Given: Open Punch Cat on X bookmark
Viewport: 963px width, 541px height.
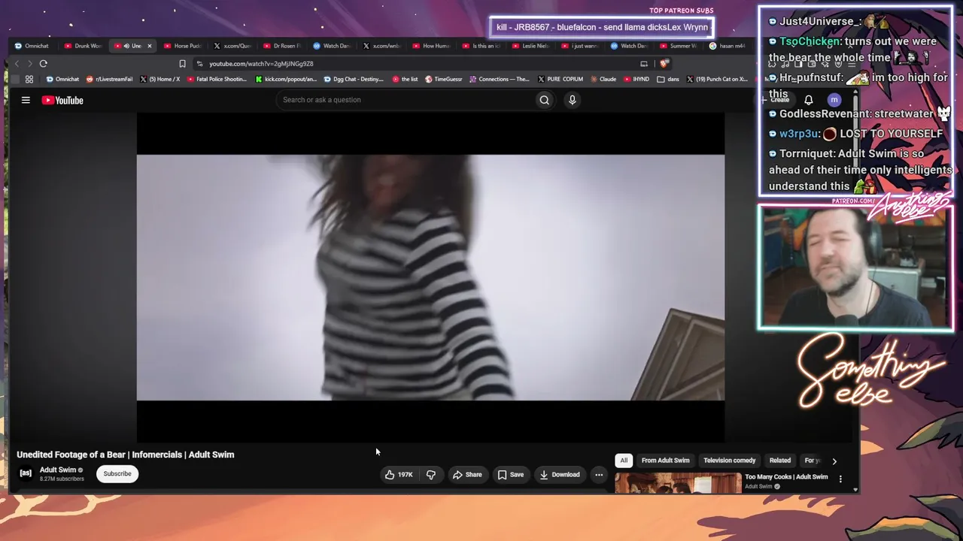Looking at the screenshot, I should [717, 79].
